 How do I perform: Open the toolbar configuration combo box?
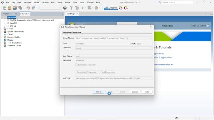[x=50, y=8]
